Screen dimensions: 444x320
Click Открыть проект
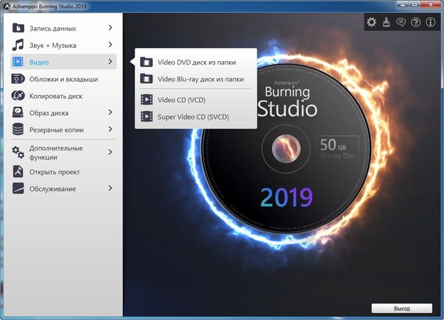pos(63,171)
